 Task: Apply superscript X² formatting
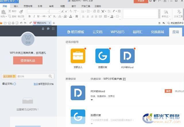pyautogui.click(x=50, y=16)
